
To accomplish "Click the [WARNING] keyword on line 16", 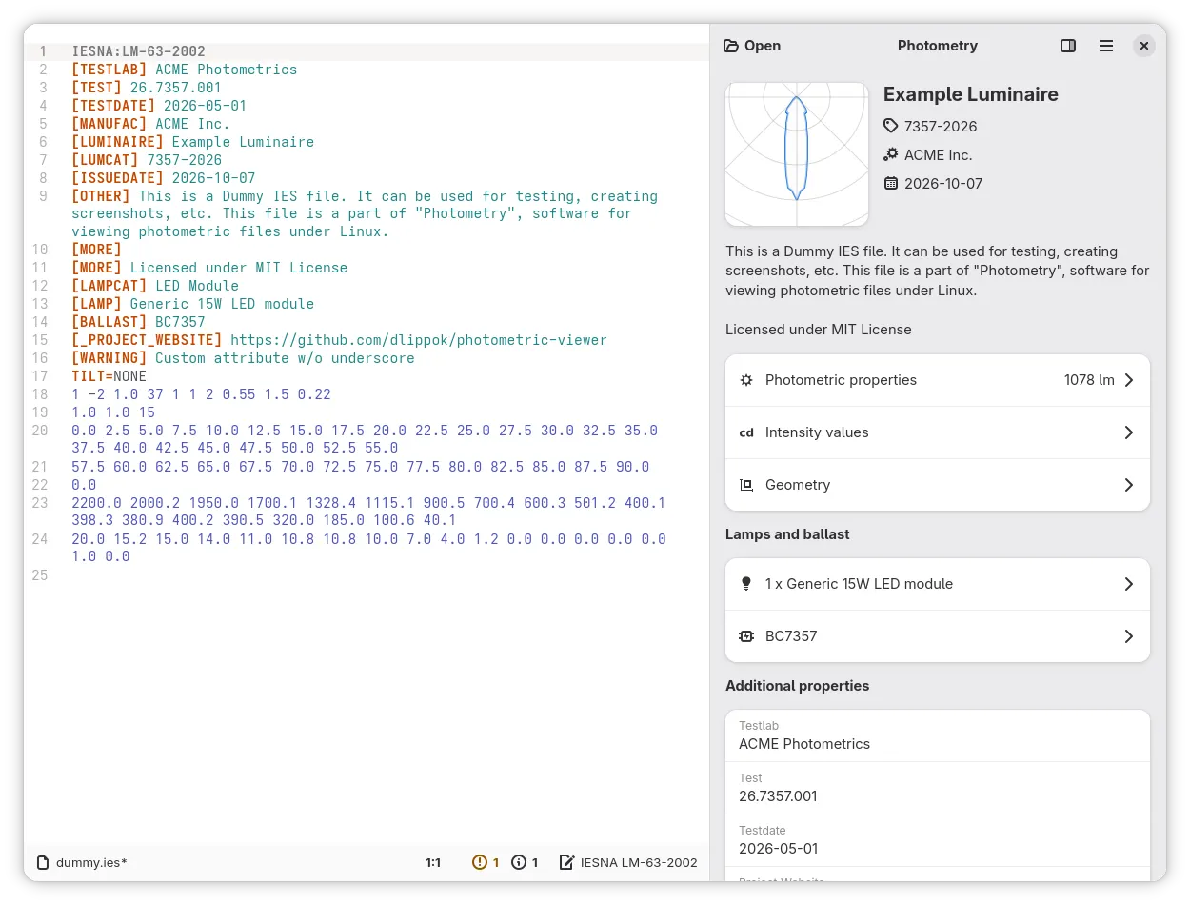I will [x=109, y=358].
